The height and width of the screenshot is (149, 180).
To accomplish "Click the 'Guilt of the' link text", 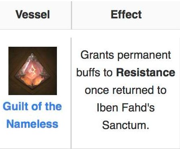I will [x=32, y=106].
